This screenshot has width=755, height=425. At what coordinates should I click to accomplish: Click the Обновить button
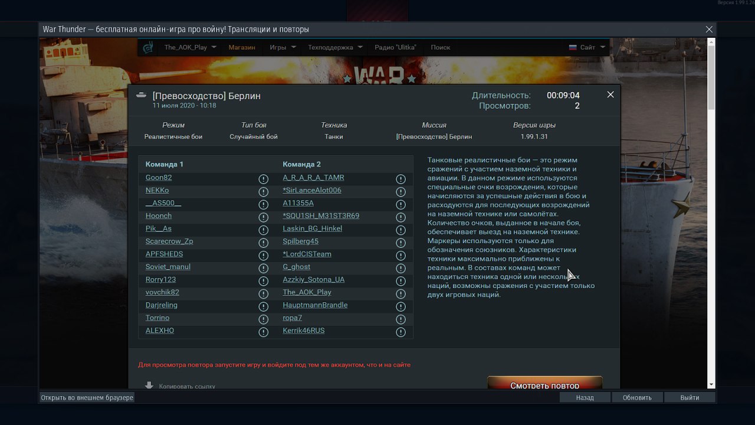pos(637,397)
